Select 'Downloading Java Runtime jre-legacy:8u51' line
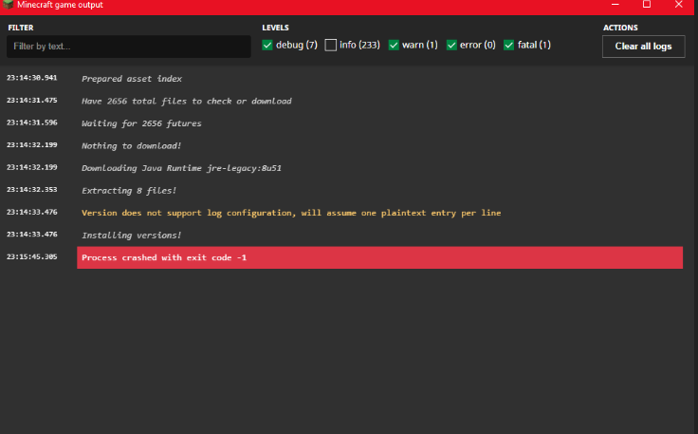 (x=182, y=168)
